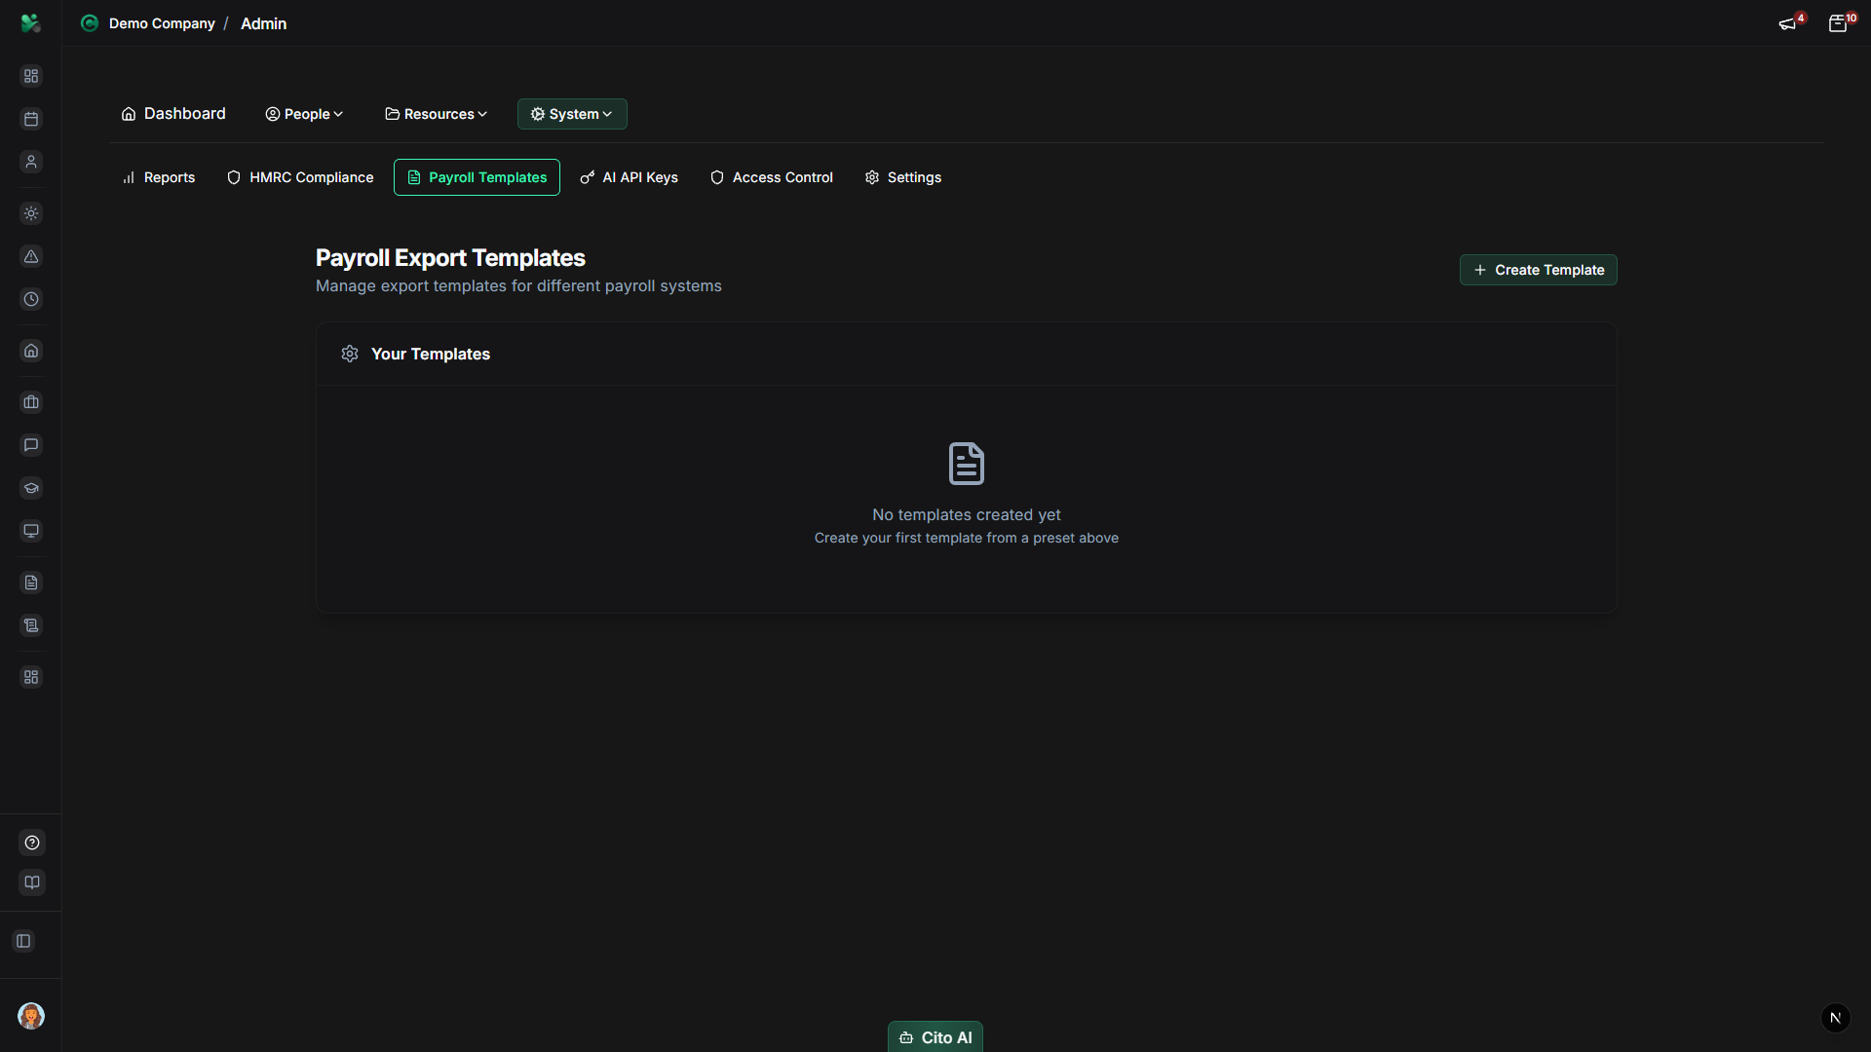Open the inbox icon showing 10 items
This screenshot has height=1052, width=1871.
pyautogui.click(x=1840, y=22)
